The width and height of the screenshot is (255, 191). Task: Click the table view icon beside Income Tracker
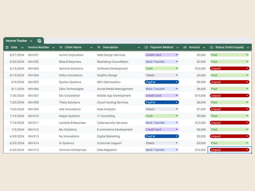[x=39, y=41]
